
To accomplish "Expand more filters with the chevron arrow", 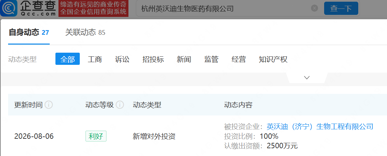I will tap(307, 78).
